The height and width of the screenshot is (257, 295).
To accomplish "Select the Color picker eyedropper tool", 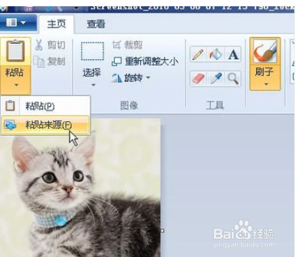I will pyautogui.click(x=215, y=79).
